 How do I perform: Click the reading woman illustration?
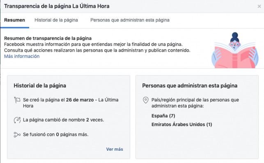click(235, 50)
